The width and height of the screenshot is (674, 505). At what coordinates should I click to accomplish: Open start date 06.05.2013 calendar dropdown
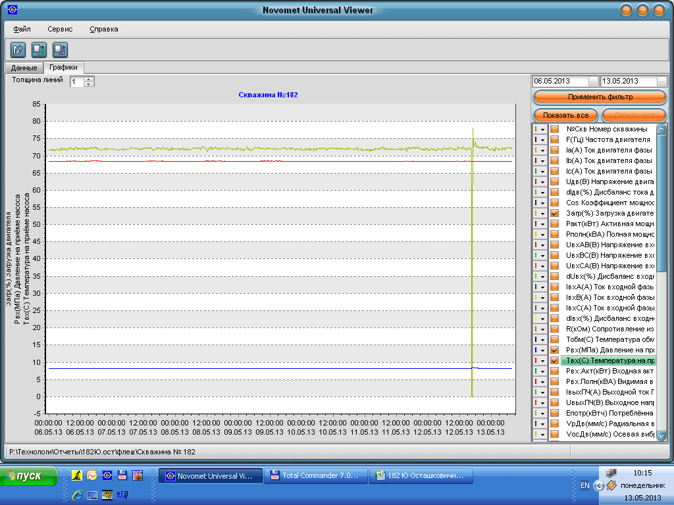click(x=593, y=81)
